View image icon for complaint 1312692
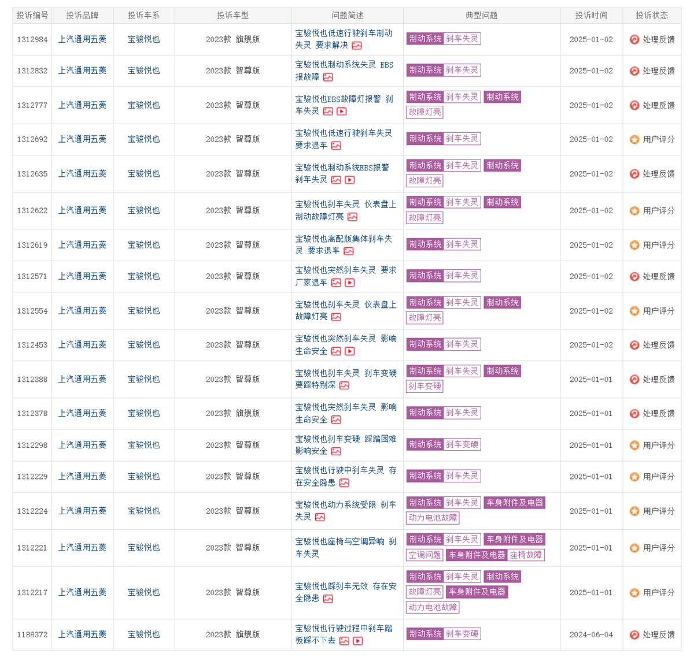The height and width of the screenshot is (661, 694). [336, 146]
